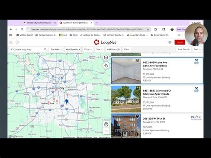The height and width of the screenshot is (158, 211).
Task: Show next photo of Lane Ave listing
Action: coord(137,71)
